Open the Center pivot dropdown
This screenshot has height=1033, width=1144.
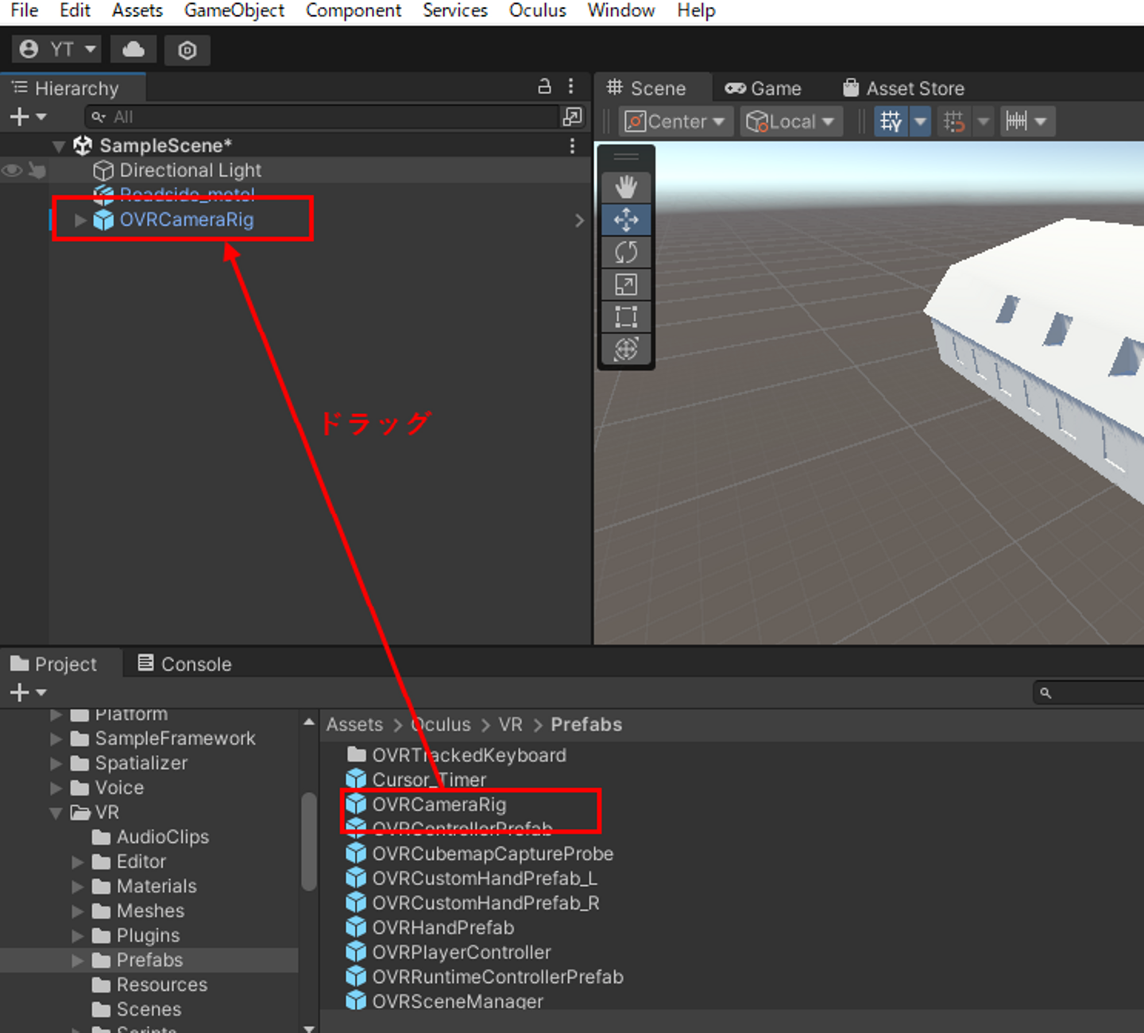(675, 122)
